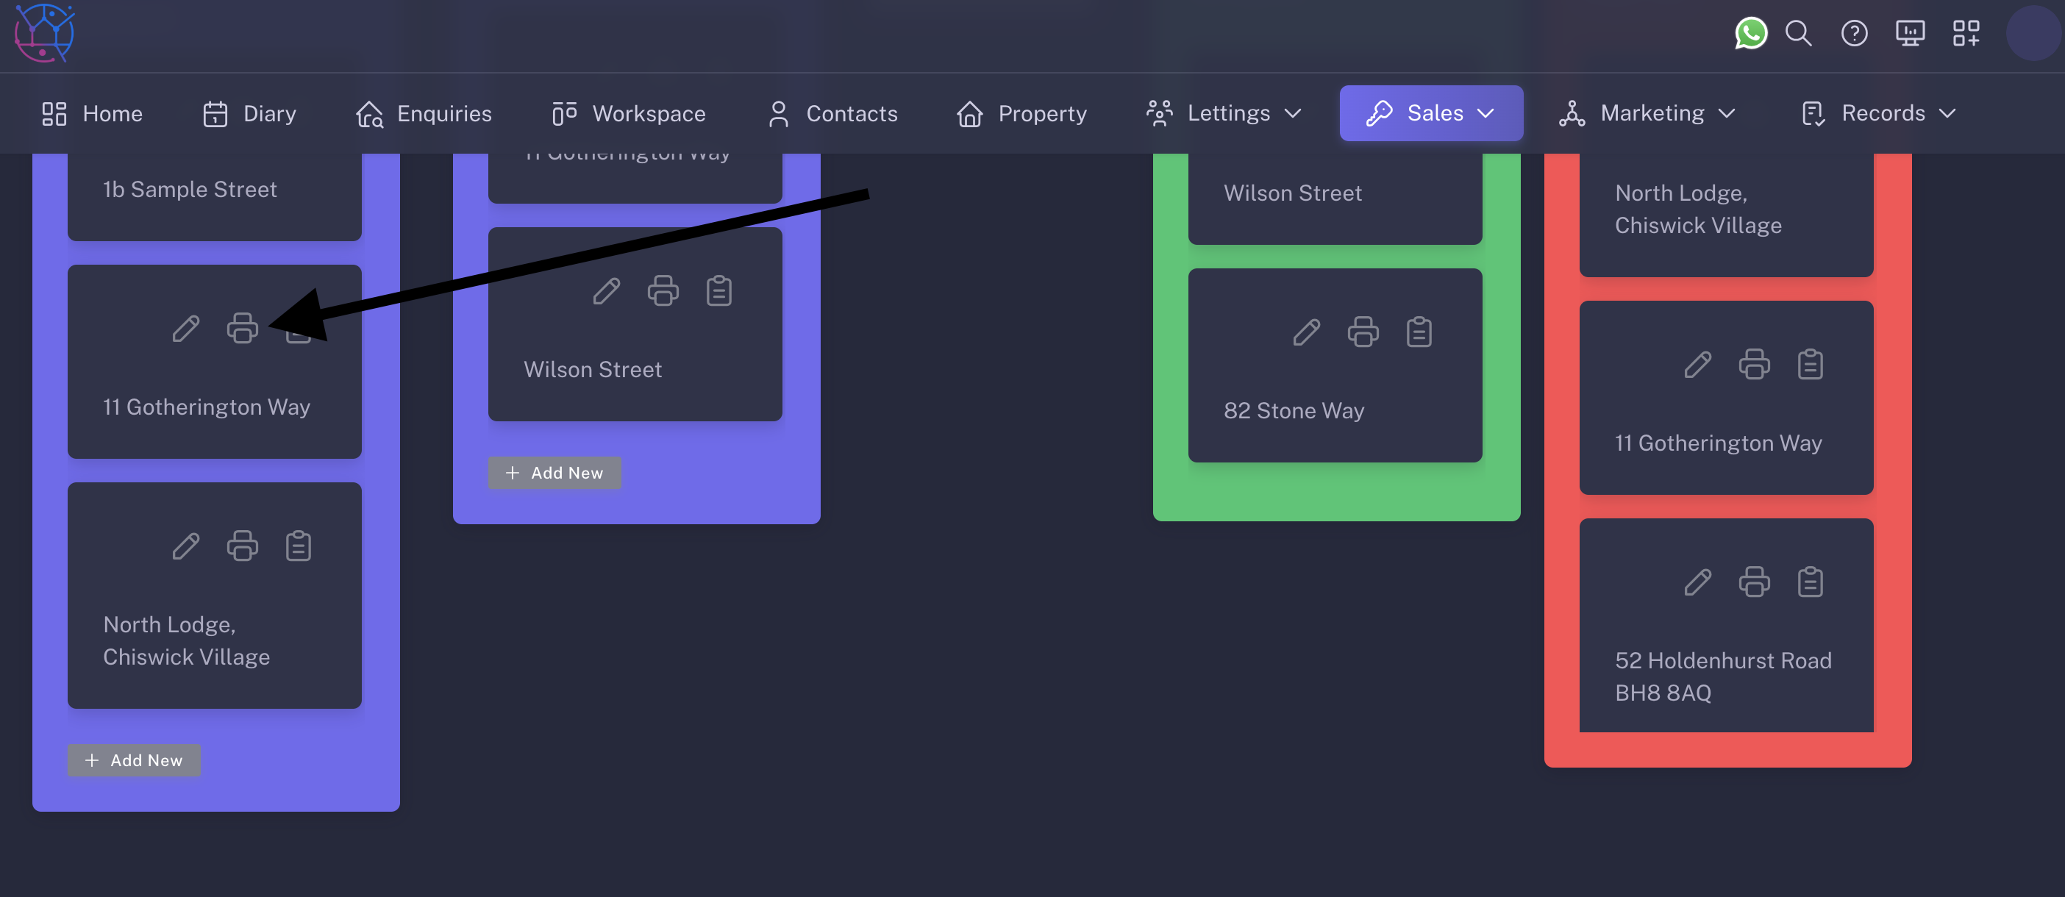Click the screen share monitor icon
The image size is (2065, 897).
[1910, 34]
